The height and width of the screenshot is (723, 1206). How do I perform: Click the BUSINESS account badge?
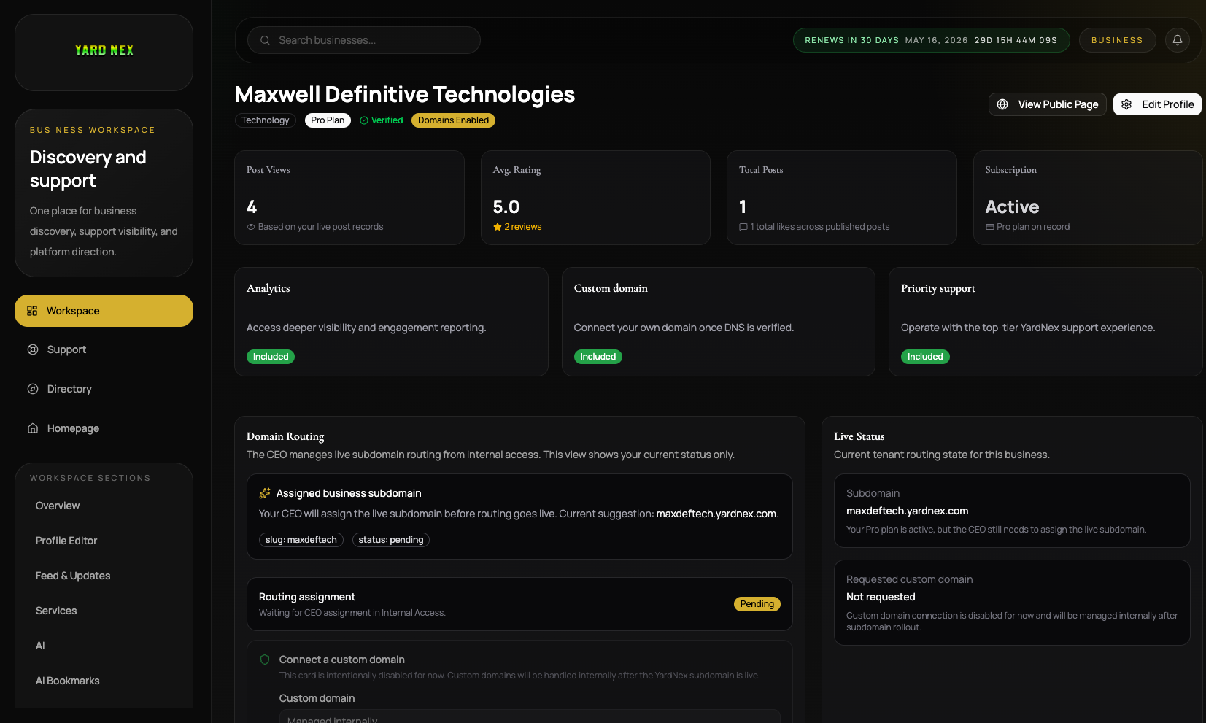tap(1116, 40)
